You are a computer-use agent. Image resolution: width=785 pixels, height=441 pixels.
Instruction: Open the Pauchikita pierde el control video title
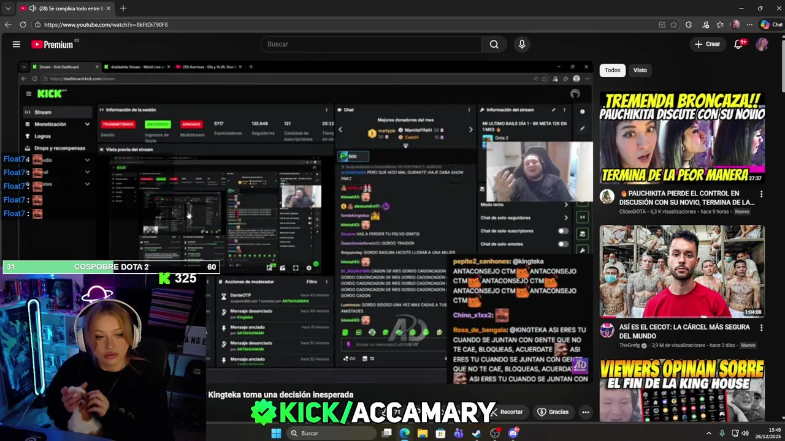point(686,198)
